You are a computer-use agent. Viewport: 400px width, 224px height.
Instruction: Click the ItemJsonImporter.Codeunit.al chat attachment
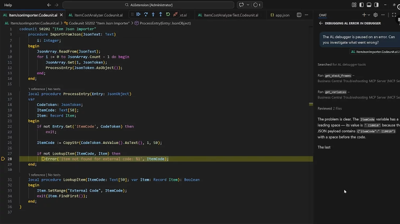coord(376,52)
